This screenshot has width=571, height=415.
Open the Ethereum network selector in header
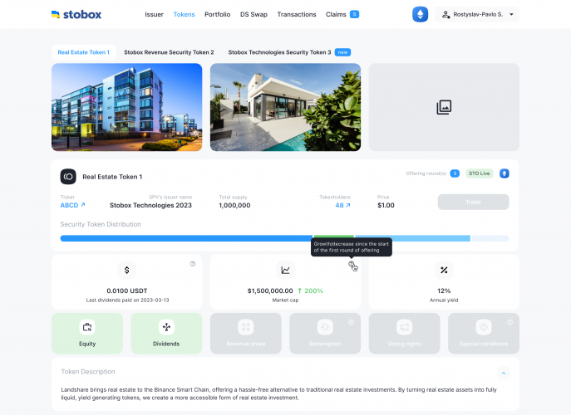tap(420, 15)
